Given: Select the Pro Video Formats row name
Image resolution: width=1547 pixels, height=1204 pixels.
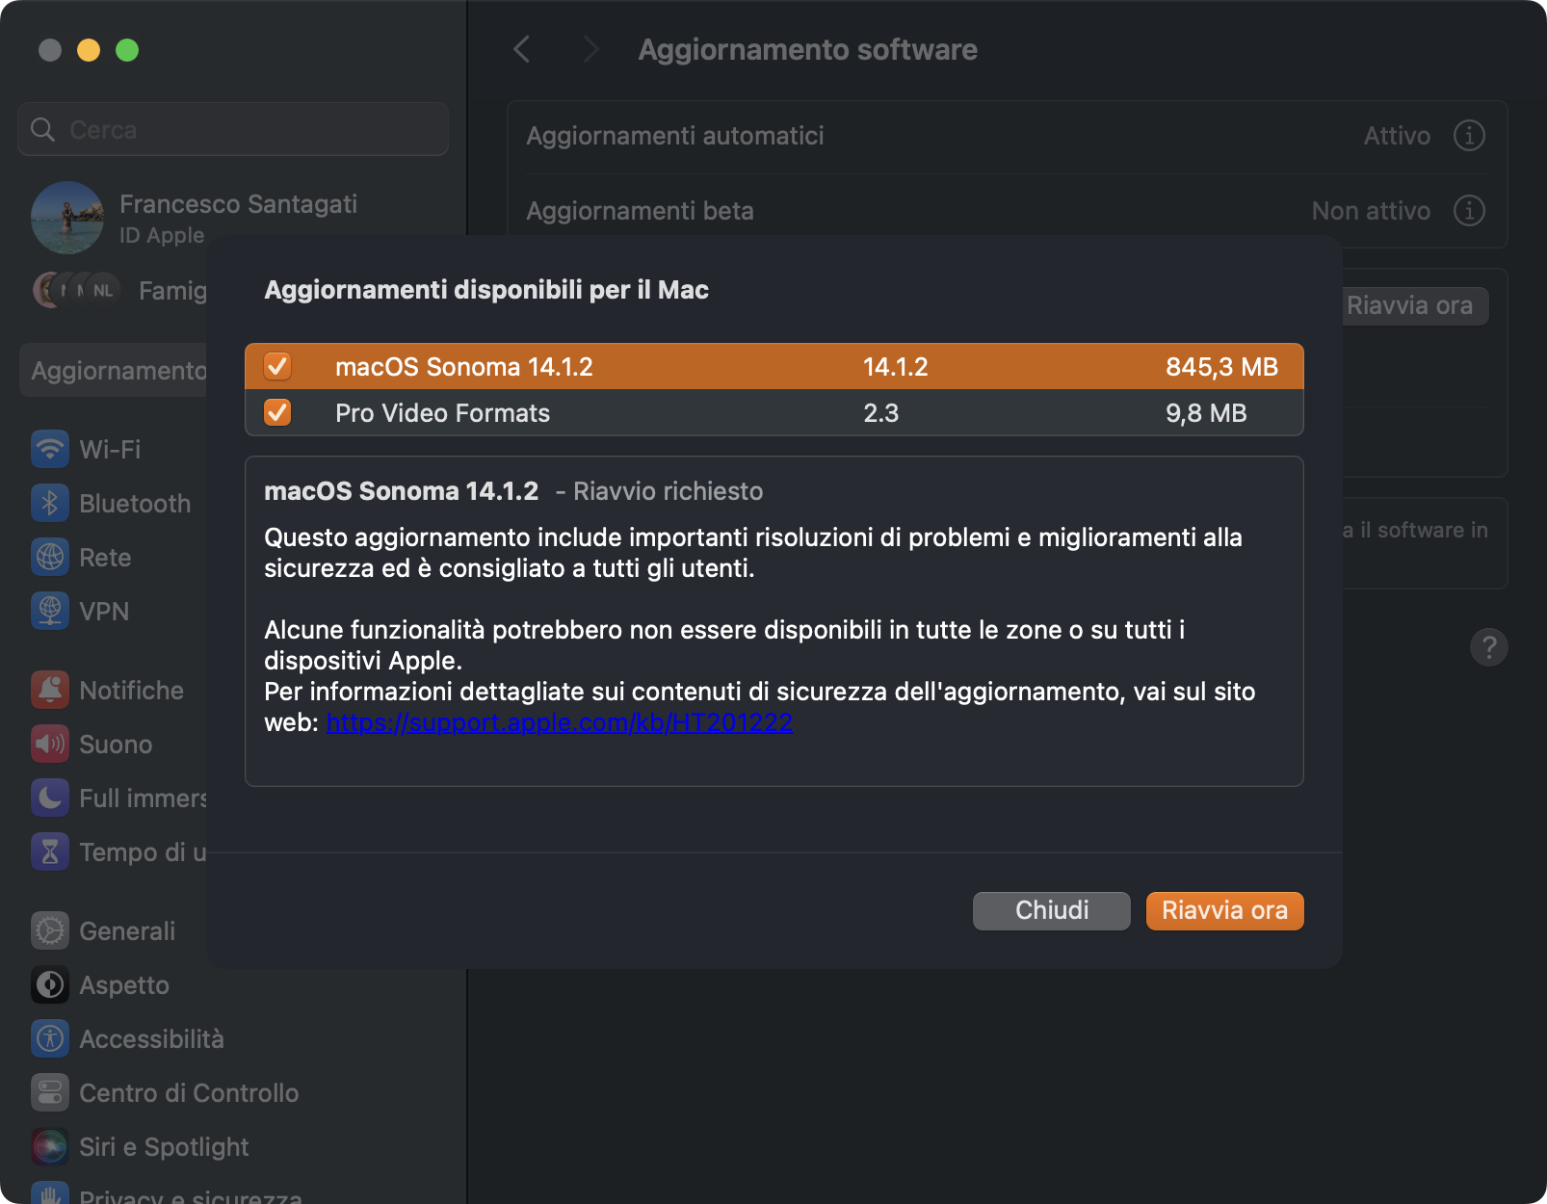Looking at the screenshot, I should pos(442,413).
